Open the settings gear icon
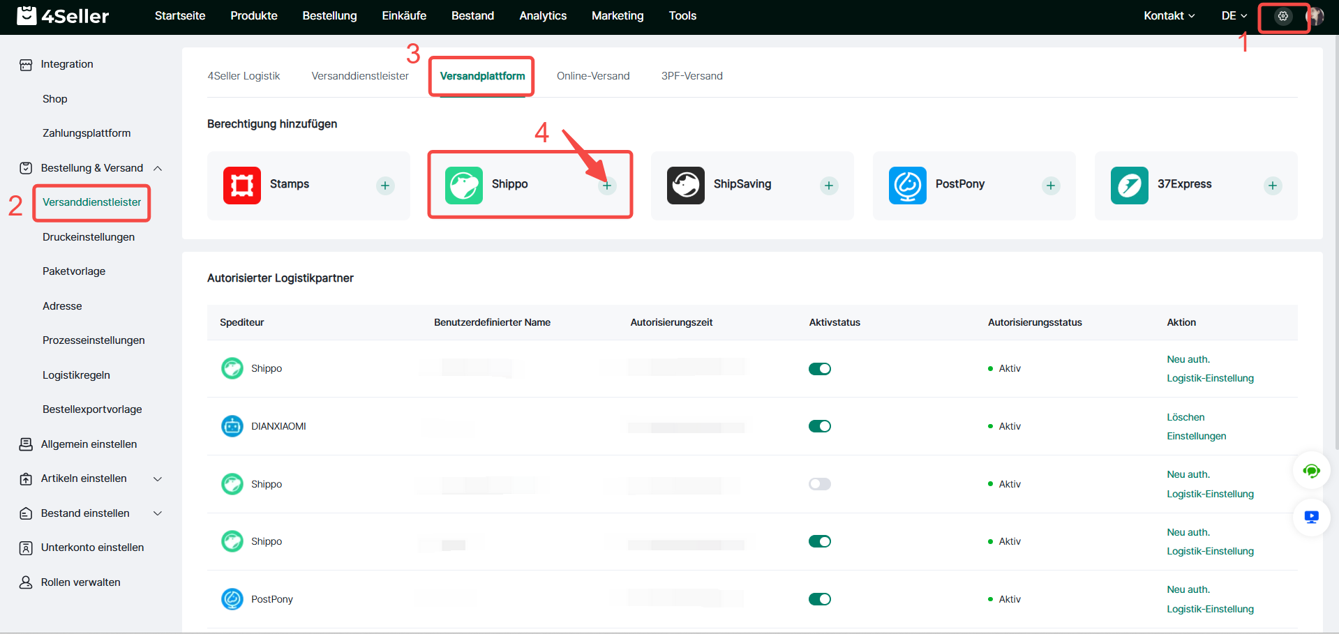 click(x=1282, y=16)
